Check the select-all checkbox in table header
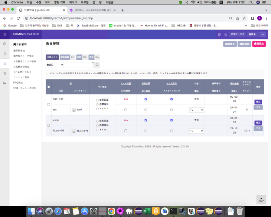Image resolution: width=271 pixels, height=217 pixels. coord(48,87)
